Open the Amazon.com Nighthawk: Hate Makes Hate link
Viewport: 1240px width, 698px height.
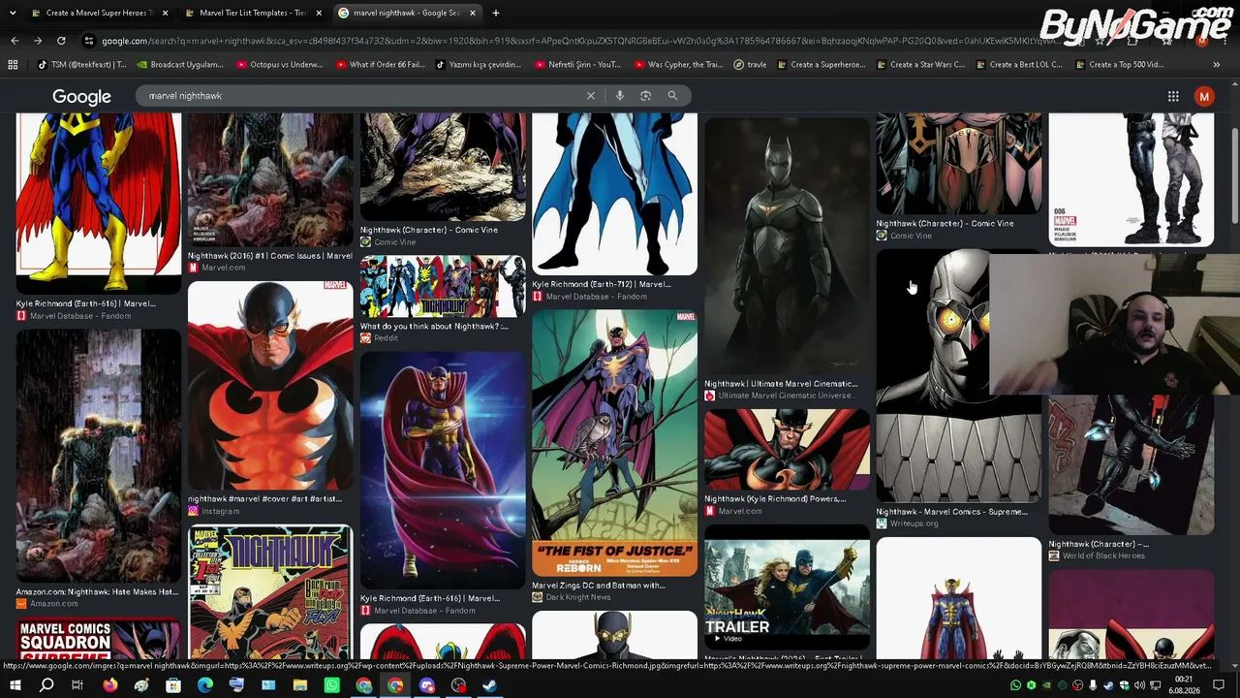pos(97,592)
